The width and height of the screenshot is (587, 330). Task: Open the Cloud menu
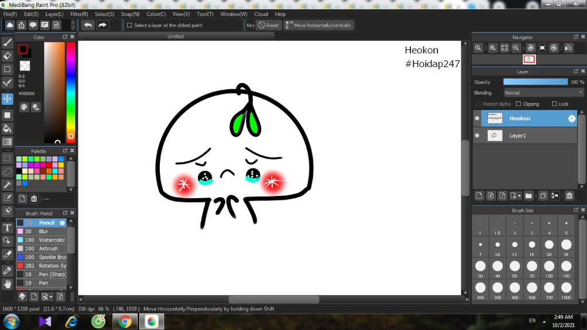(261, 14)
